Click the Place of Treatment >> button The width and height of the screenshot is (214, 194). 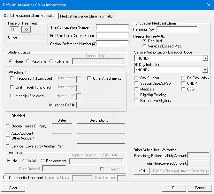tap(26, 30)
